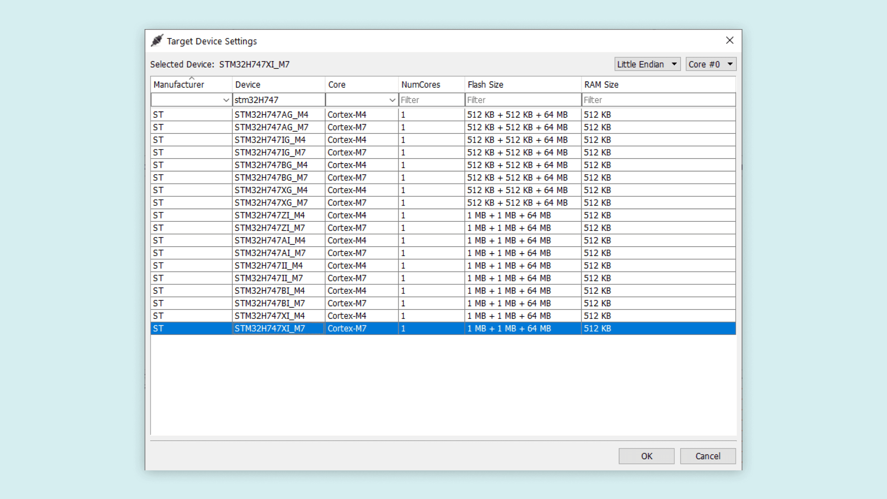Open the Core #0 dropdown
This screenshot has width=887, height=499.
[x=711, y=64]
